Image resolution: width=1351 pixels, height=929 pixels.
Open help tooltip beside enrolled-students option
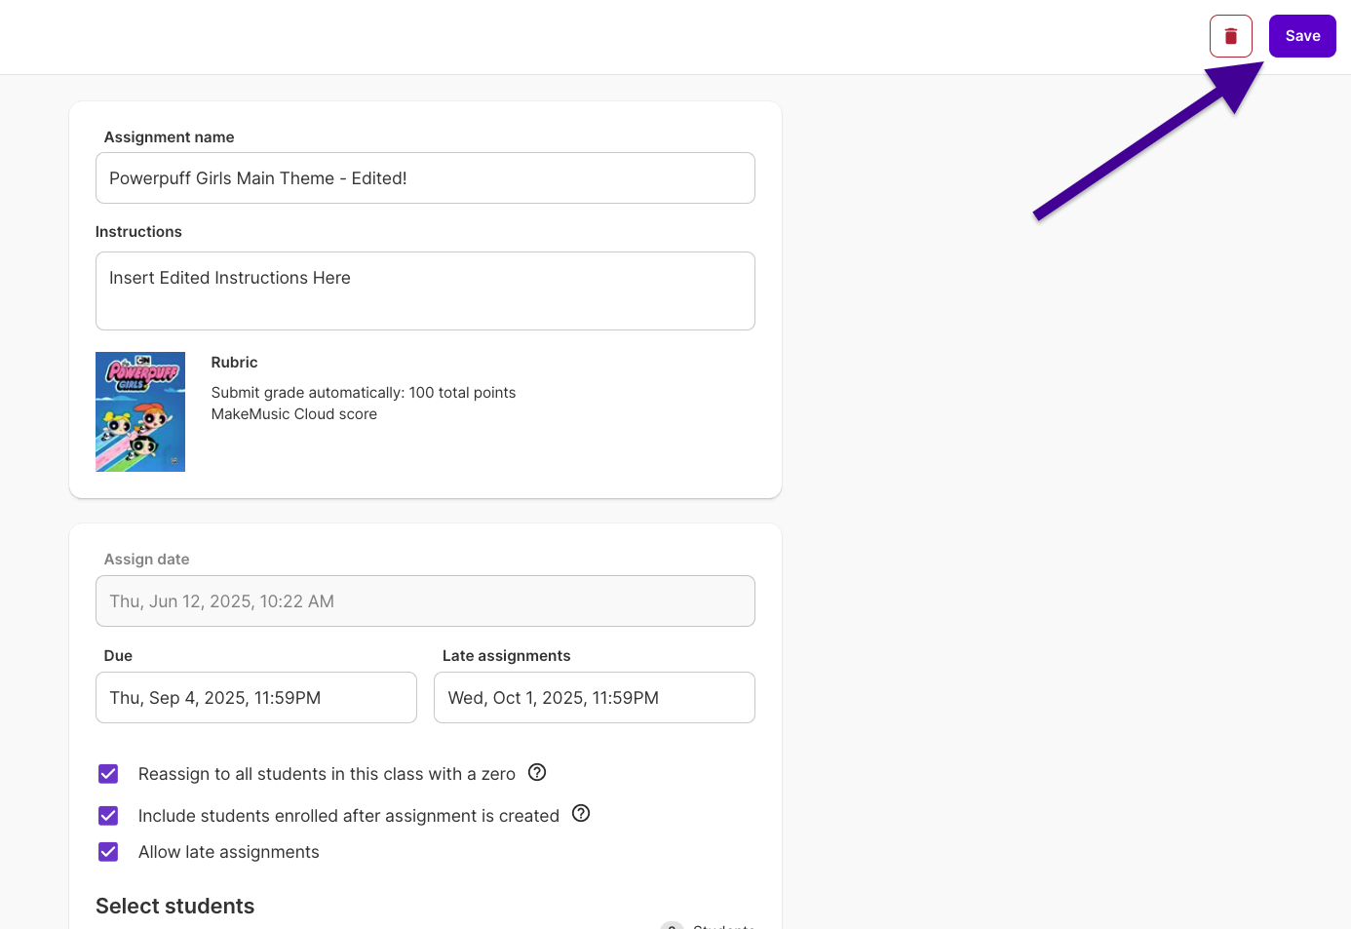click(581, 813)
